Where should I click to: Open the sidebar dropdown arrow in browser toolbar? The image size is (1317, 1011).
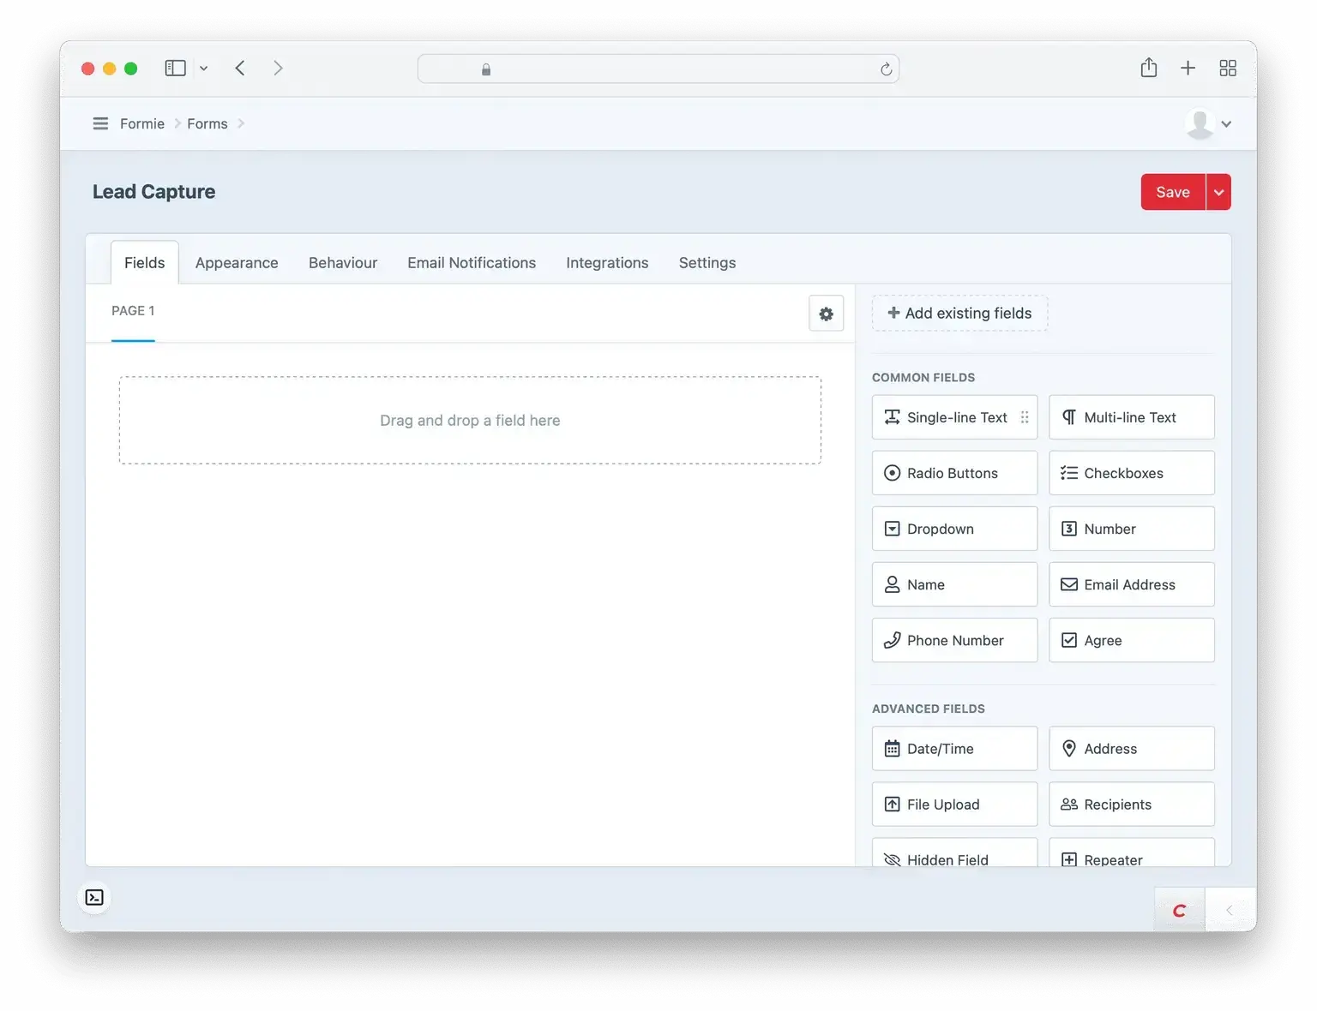[203, 68]
